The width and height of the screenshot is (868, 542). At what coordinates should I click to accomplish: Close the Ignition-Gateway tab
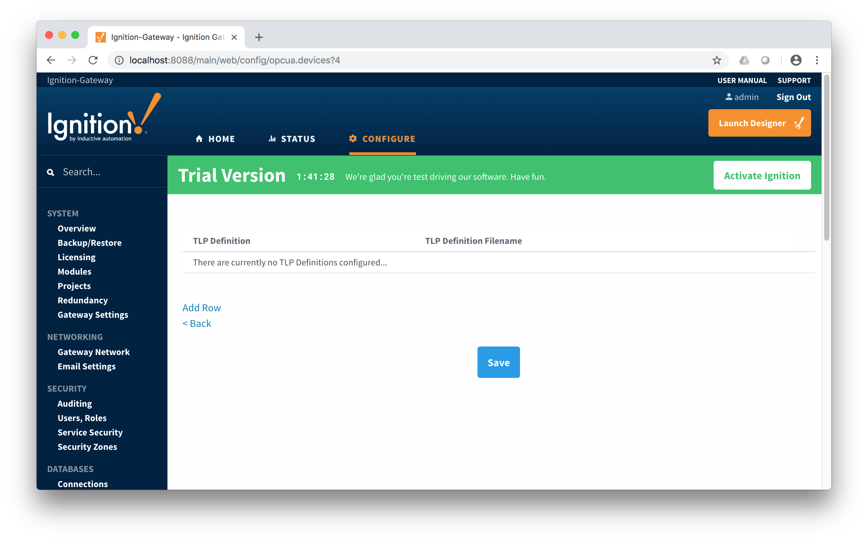[x=234, y=37]
